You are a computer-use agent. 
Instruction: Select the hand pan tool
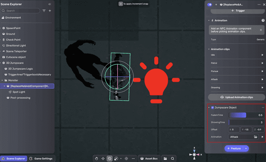96,159
